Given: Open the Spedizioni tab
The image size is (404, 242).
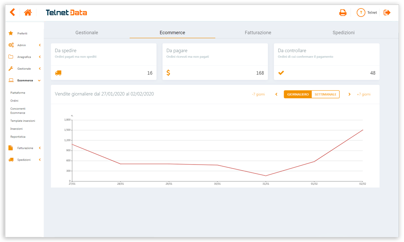Looking at the screenshot, I should tap(343, 33).
